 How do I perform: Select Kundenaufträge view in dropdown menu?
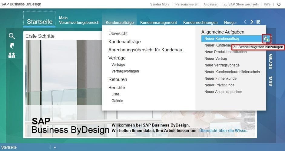pos(124,41)
